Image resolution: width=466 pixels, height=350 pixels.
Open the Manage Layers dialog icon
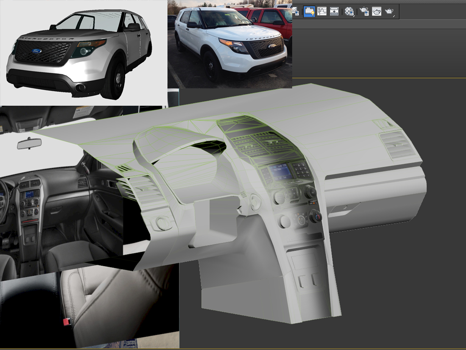(x=296, y=11)
